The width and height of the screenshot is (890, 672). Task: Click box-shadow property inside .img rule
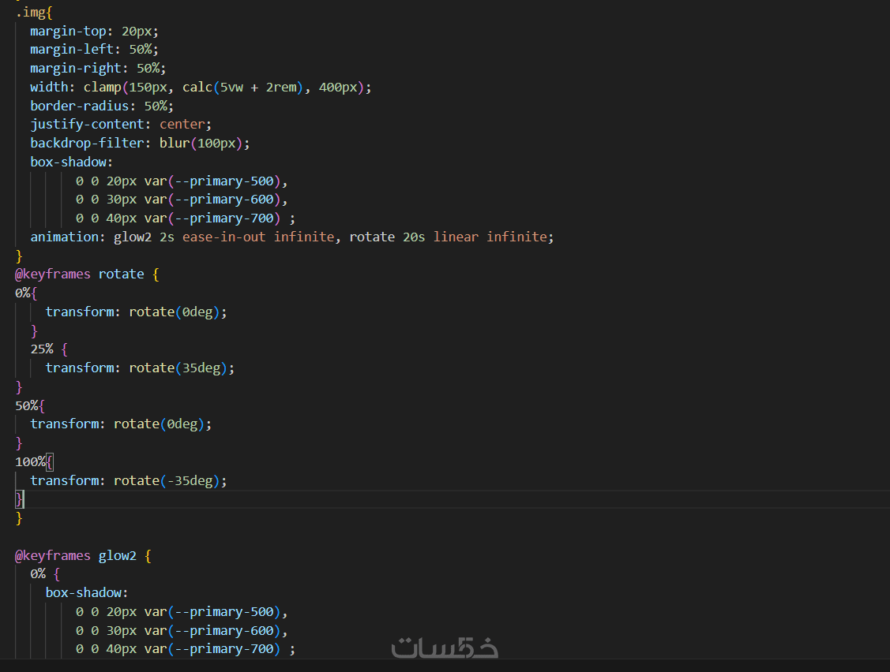click(68, 162)
